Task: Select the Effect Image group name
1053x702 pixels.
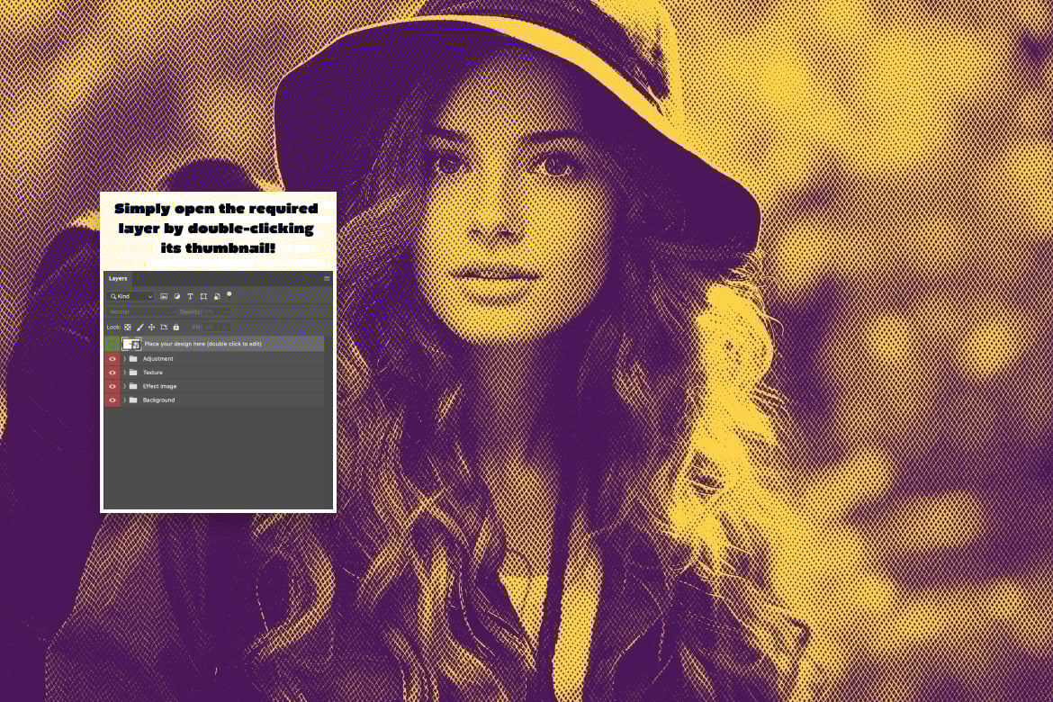Action: 160,386
